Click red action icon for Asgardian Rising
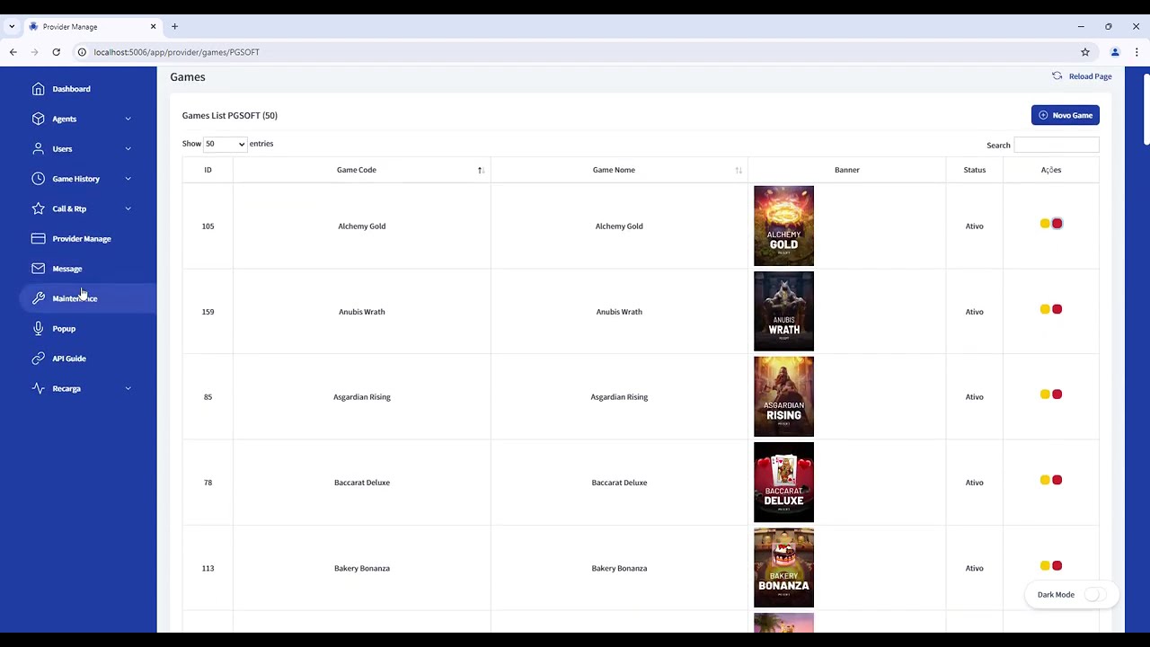 click(1057, 394)
